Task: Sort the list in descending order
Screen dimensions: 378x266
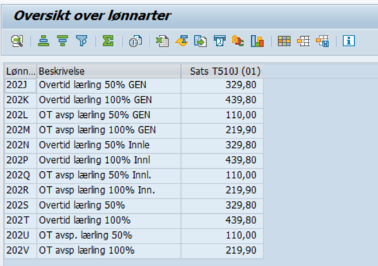Action: 62,41
